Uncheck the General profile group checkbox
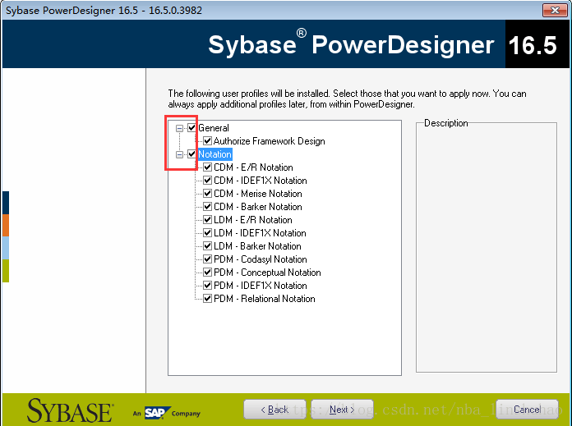This screenshot has height=426, width=572. pos(191,127)
